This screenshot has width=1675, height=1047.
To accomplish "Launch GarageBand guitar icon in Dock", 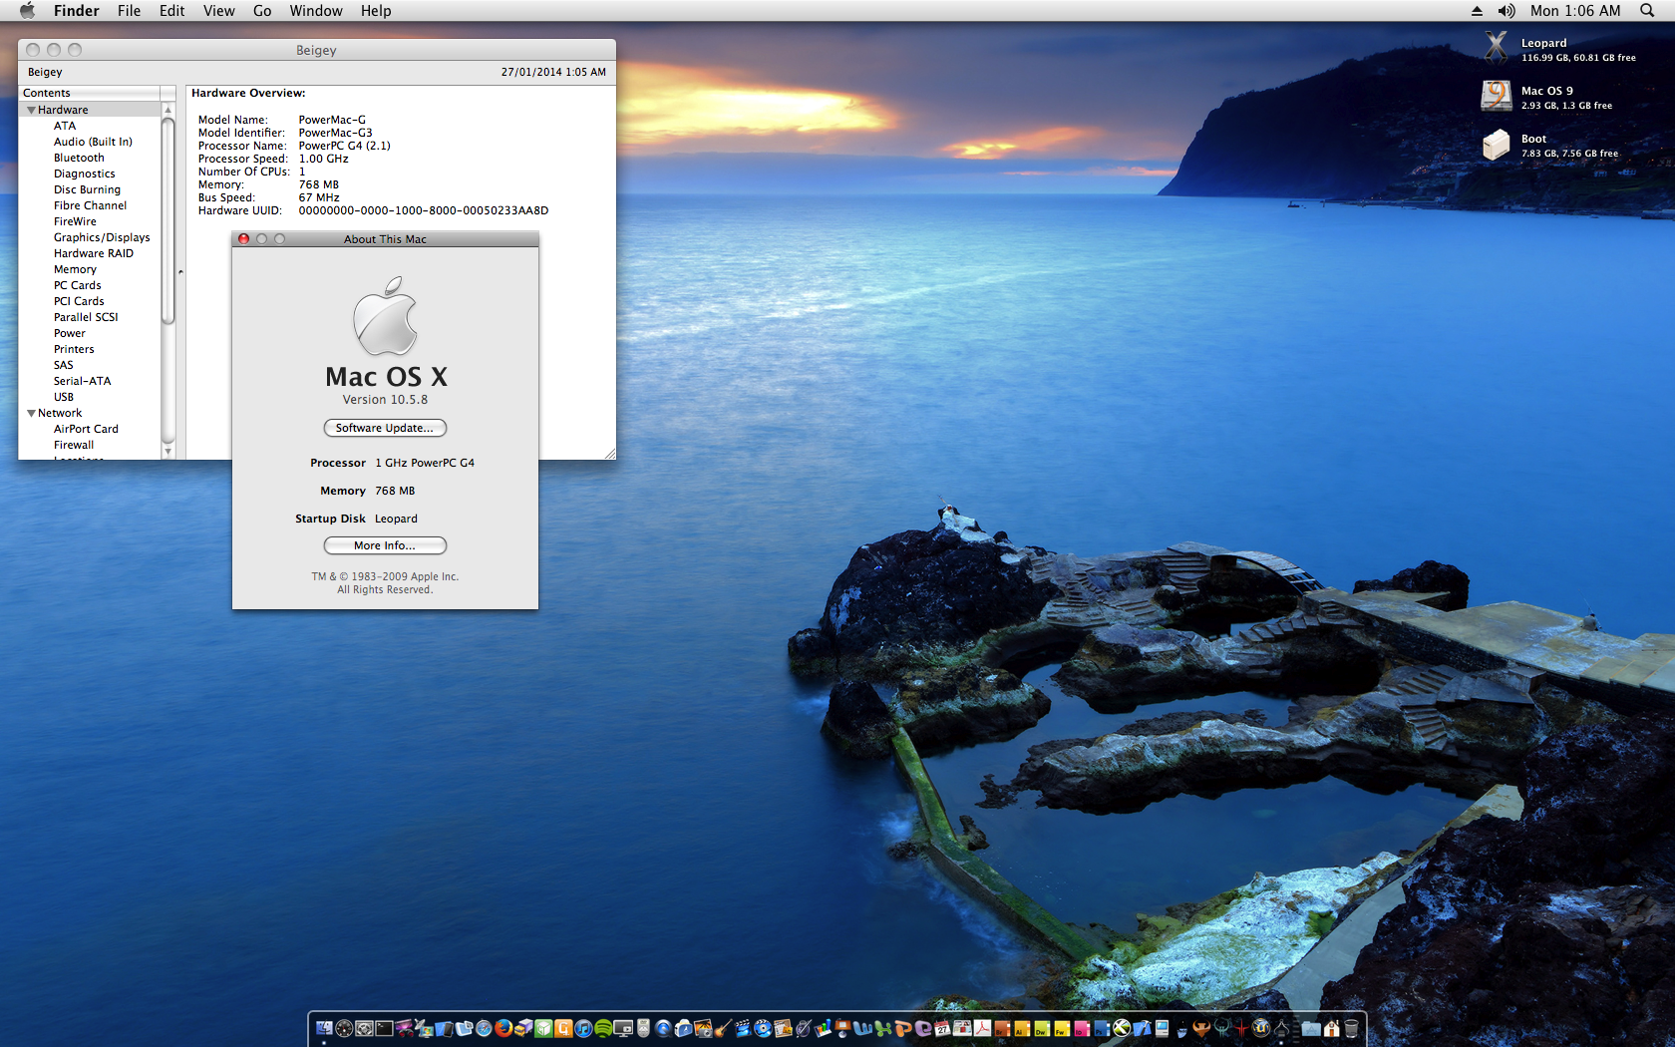I will (723, 1028).
